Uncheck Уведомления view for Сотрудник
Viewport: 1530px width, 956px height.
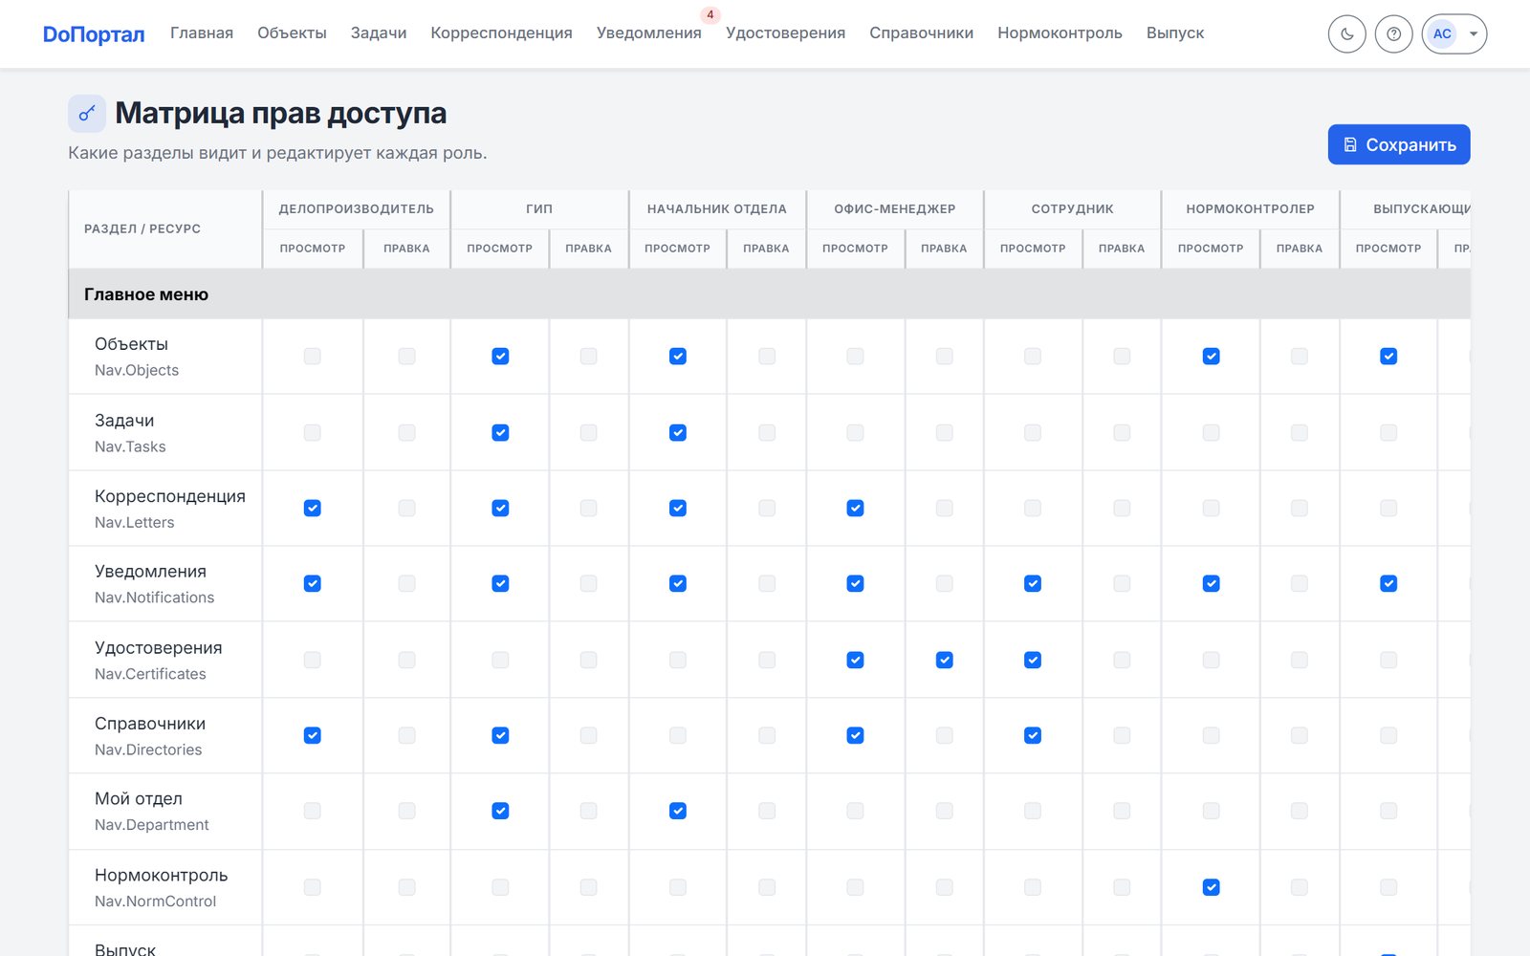pyautogui.click(x=1033, y=584)
